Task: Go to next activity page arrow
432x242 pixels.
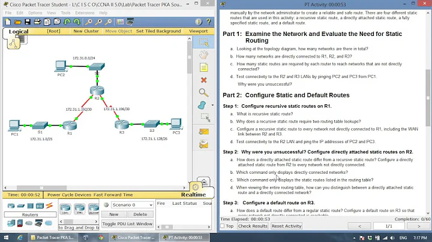Action: pyautogui.click(x=419, y=226)
